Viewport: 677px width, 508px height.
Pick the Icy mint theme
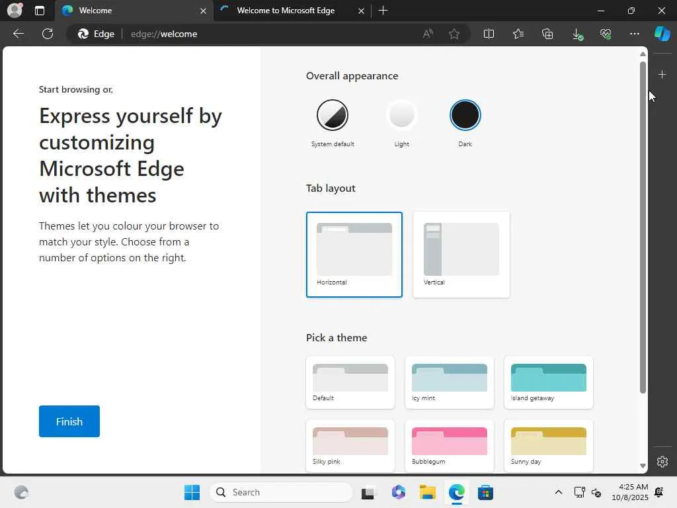(450, 382)
